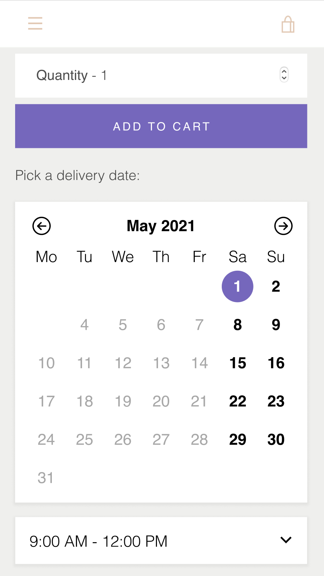This screenshot has width=324, height=576.
Task: Expand the delivery time slot dropdown
Action: (161, 541)
